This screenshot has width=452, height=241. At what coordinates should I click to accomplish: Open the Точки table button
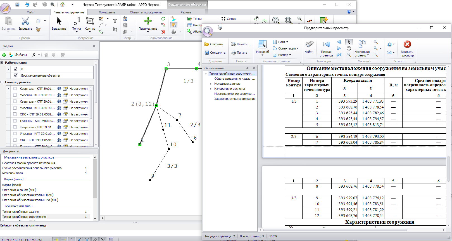[x=195, y=19]
